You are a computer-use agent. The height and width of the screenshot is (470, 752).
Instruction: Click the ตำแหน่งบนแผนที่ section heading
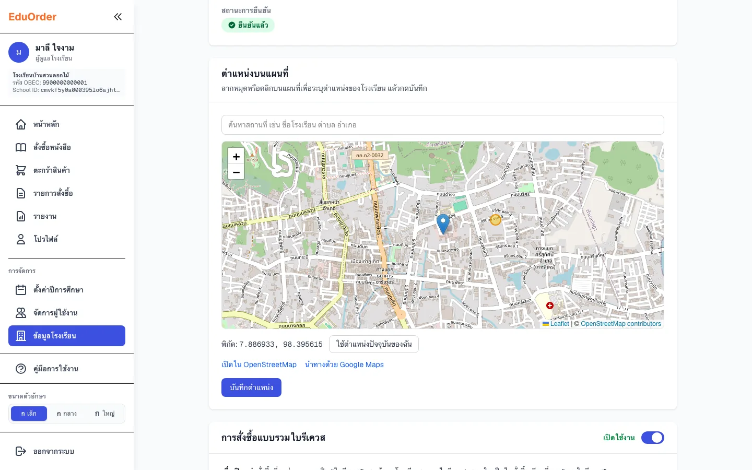tap(255, 73)
